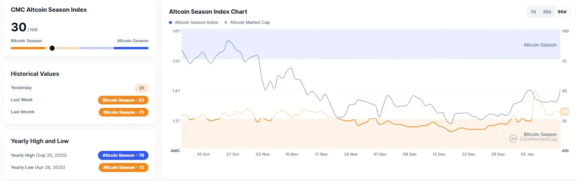Screen dimensions: 577x181
Task: Click the blue Altcoin Season end of bar
Action: tap(131, 48)
